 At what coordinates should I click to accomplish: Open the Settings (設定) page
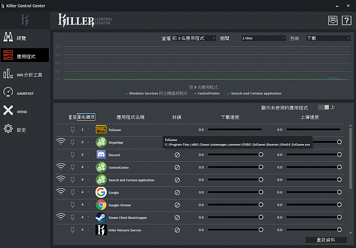coord(25,129)
